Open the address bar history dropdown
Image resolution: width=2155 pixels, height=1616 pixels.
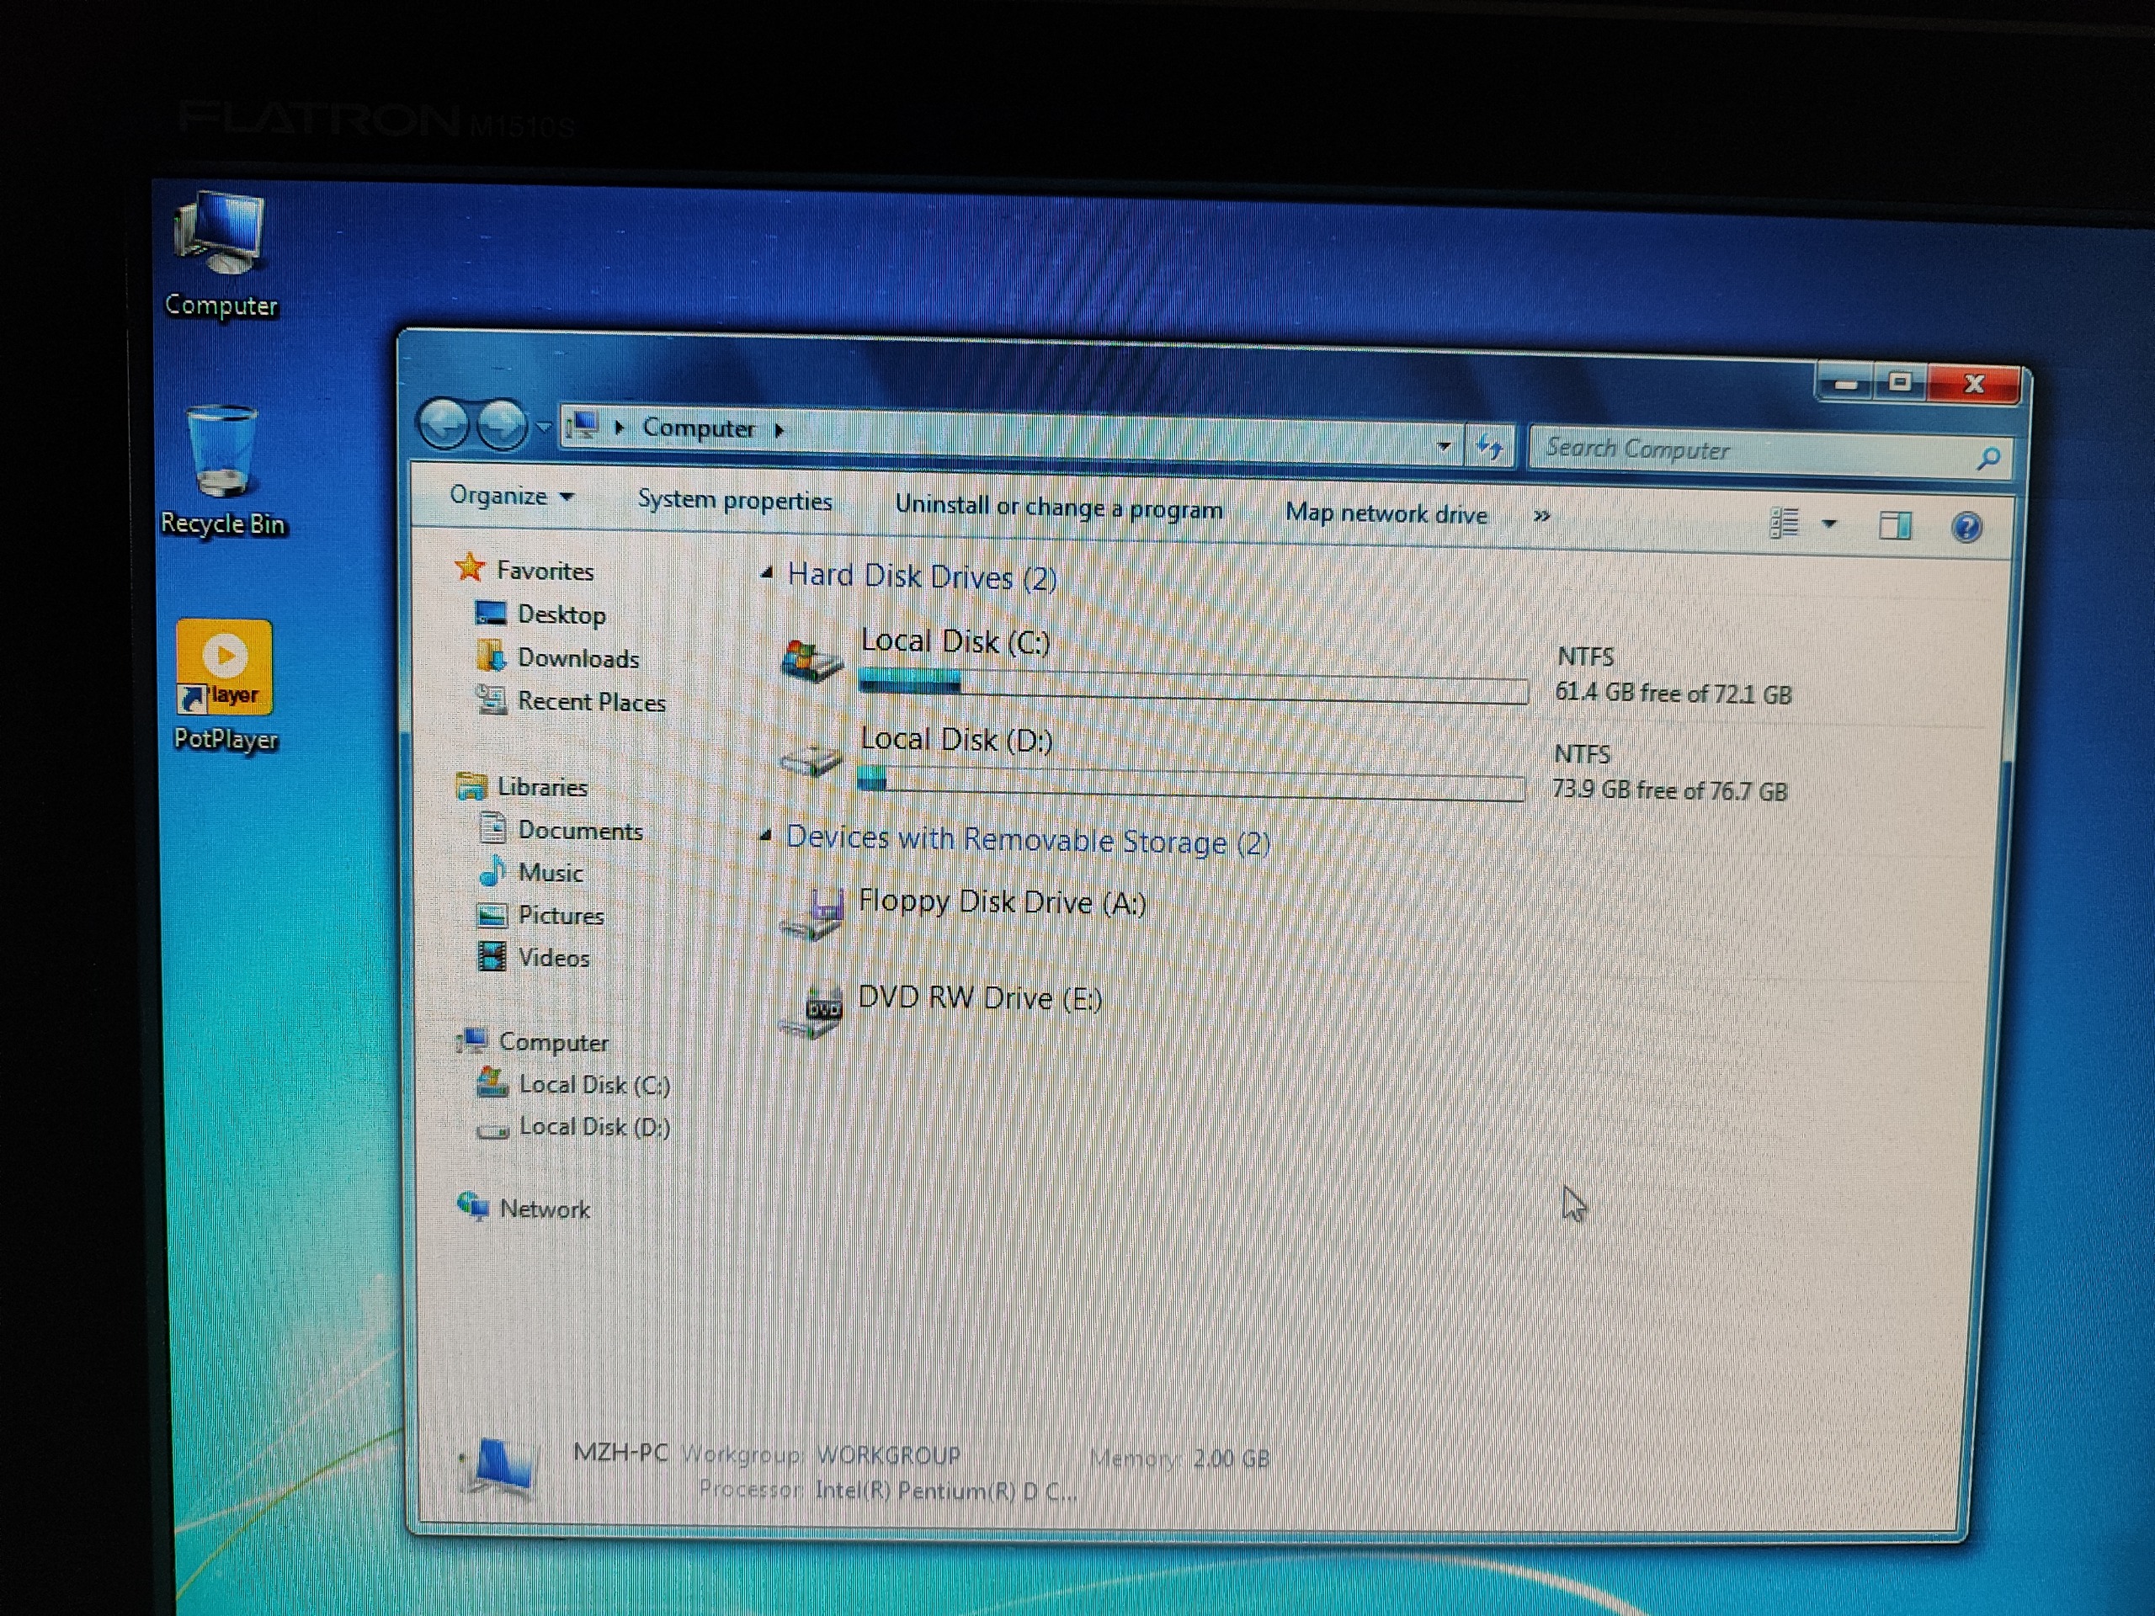[1444, 446]
